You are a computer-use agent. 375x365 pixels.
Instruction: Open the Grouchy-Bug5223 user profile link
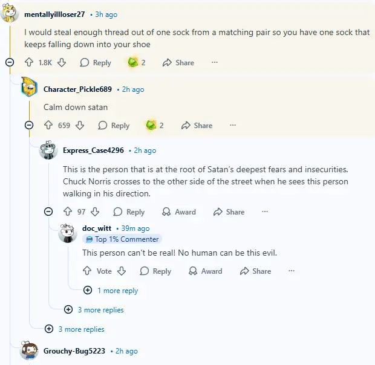pyautogui.click(x=74, y=350)
